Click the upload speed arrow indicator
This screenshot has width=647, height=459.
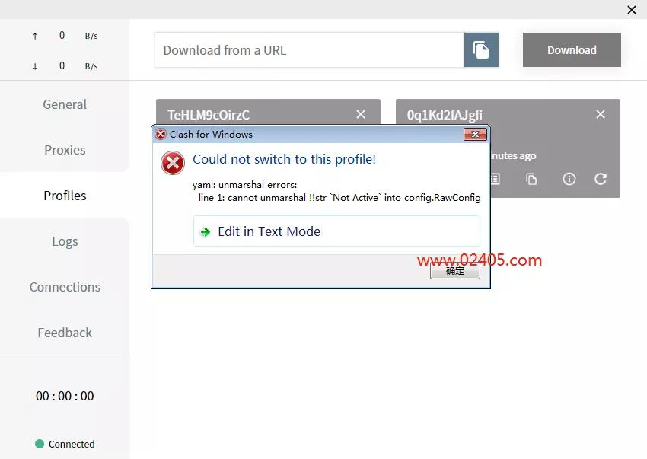coord(35,36)
